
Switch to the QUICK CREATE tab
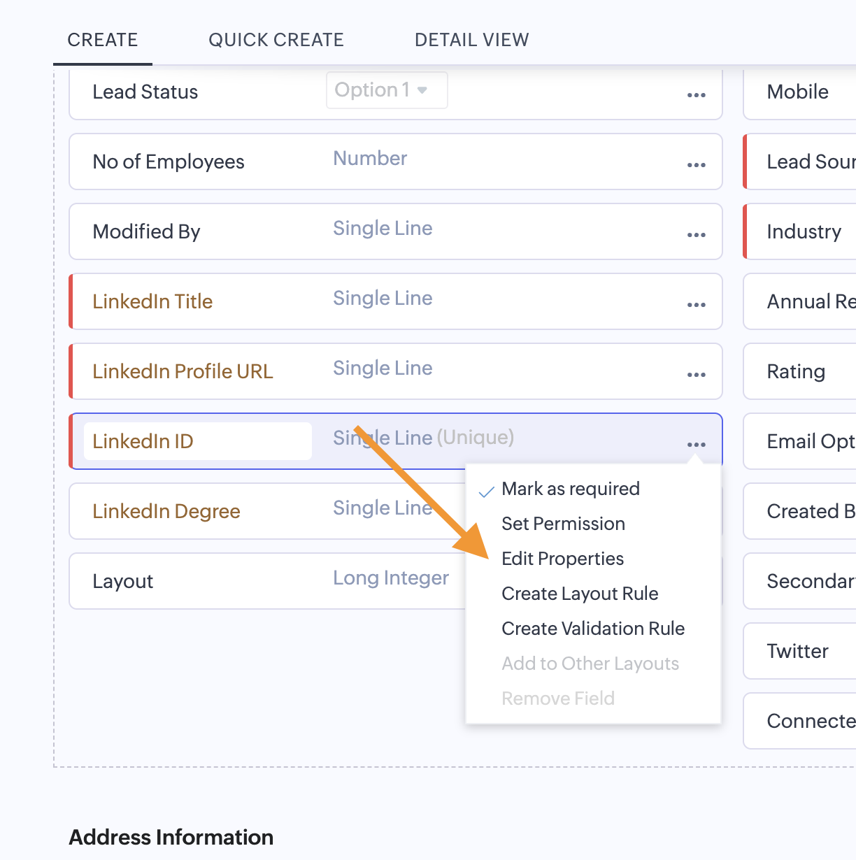(276, 40)
